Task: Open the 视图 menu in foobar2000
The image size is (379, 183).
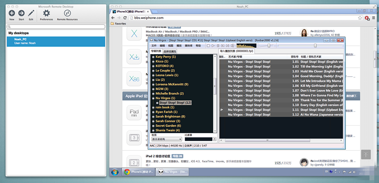Action: (x=171, y=46)
